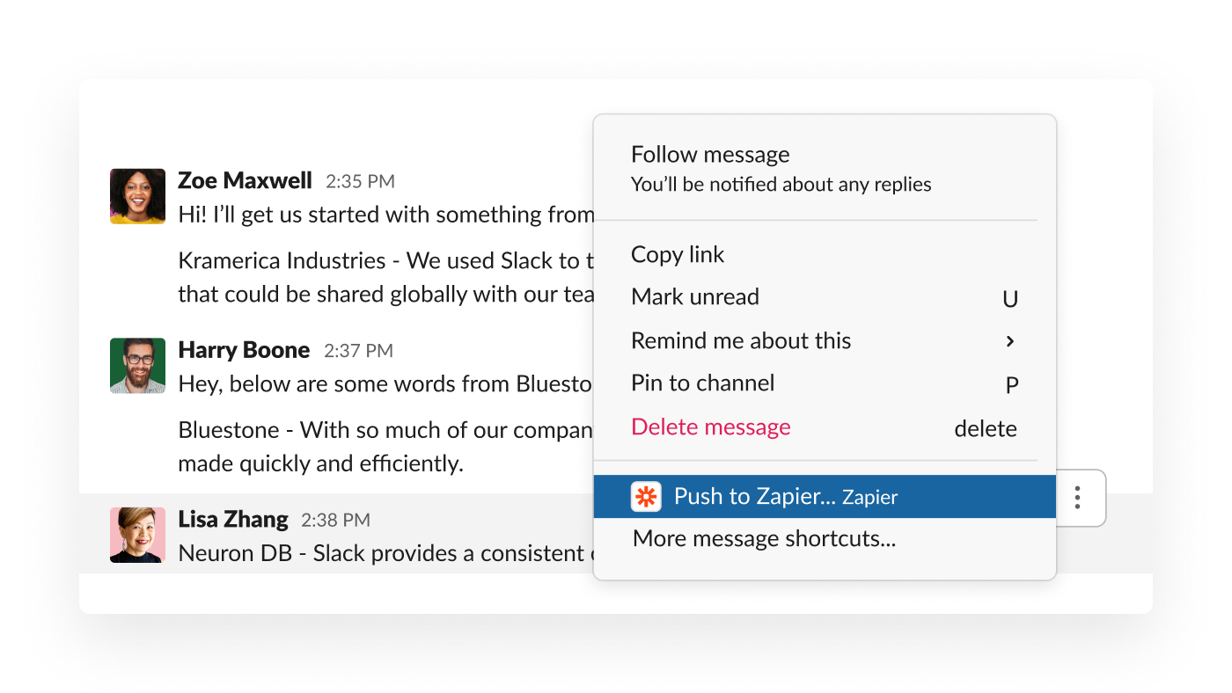Open "More message shortcuts..."
This screenshot has width=1232, height=693.
pos(763,537)
